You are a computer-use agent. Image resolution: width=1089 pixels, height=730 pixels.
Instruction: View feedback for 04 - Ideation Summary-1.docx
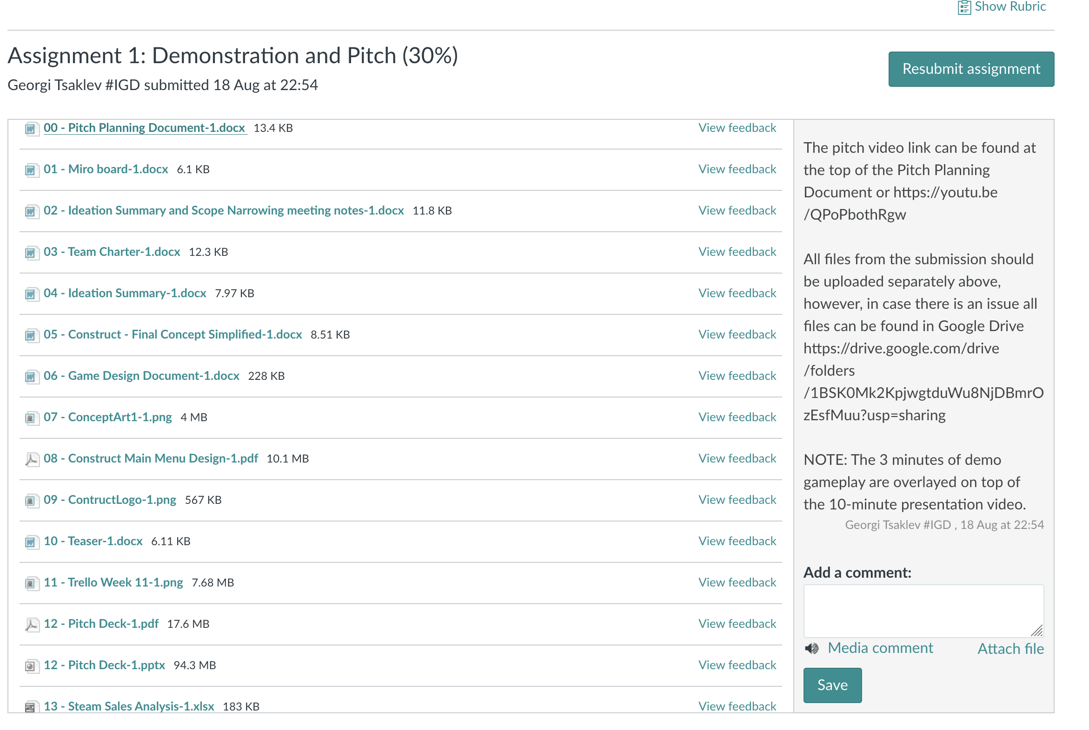[737, 293]
